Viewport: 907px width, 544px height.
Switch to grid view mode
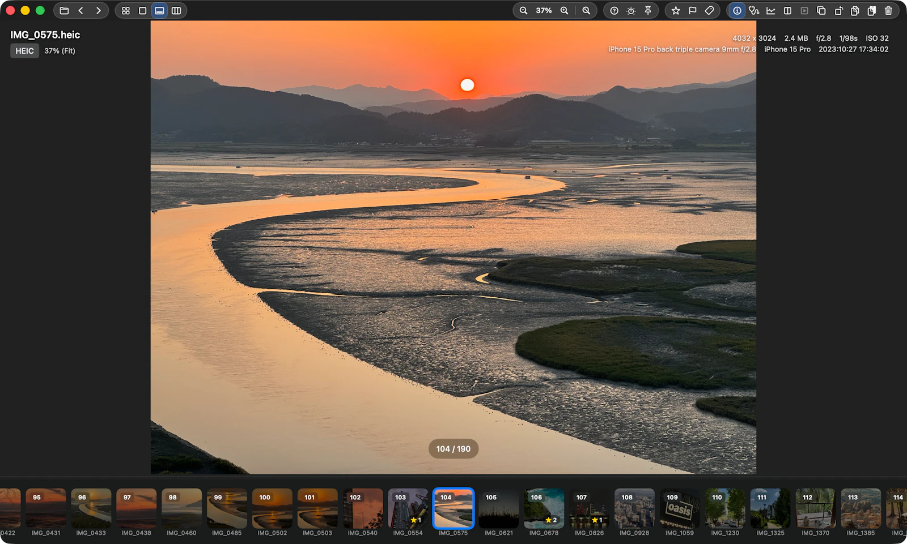pos(126,11)
